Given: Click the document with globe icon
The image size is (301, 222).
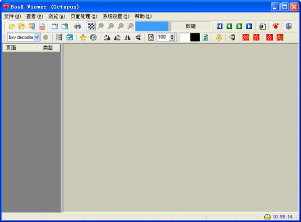Looking at the screenshot, I should pos(262,26).
